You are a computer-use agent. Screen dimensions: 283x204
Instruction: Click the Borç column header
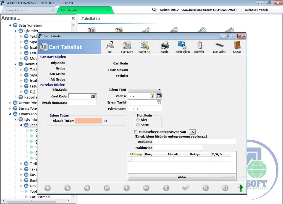pyautogui.click(x=156, y=154)
